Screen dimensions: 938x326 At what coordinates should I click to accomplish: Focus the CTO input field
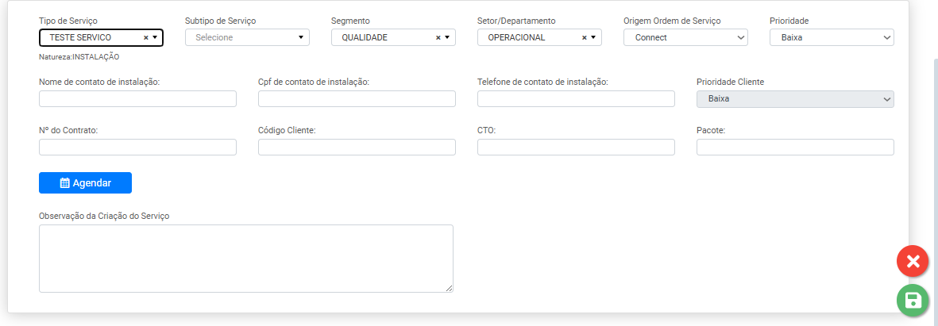pyautogui.click(x=576, y=148)
